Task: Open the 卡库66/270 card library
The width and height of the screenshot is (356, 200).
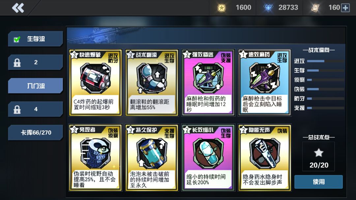Action: point(35,133)
